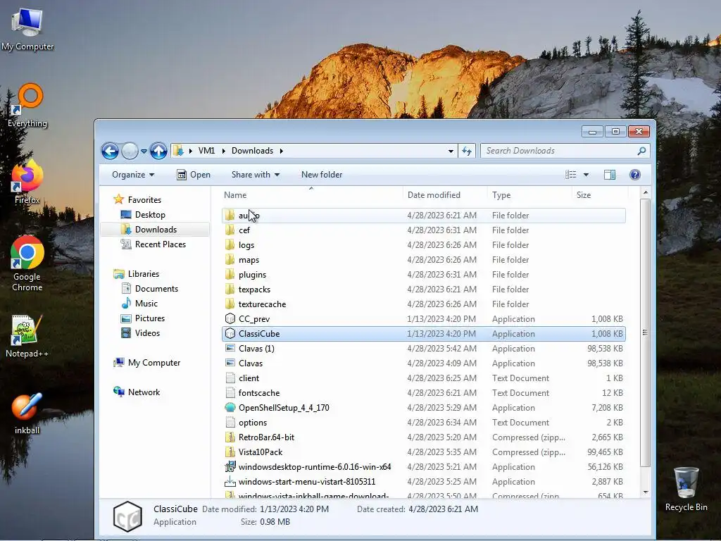This screenshot has height=541, width=721.
Task: Select the fontscache text document
Action: click(423, 393)
